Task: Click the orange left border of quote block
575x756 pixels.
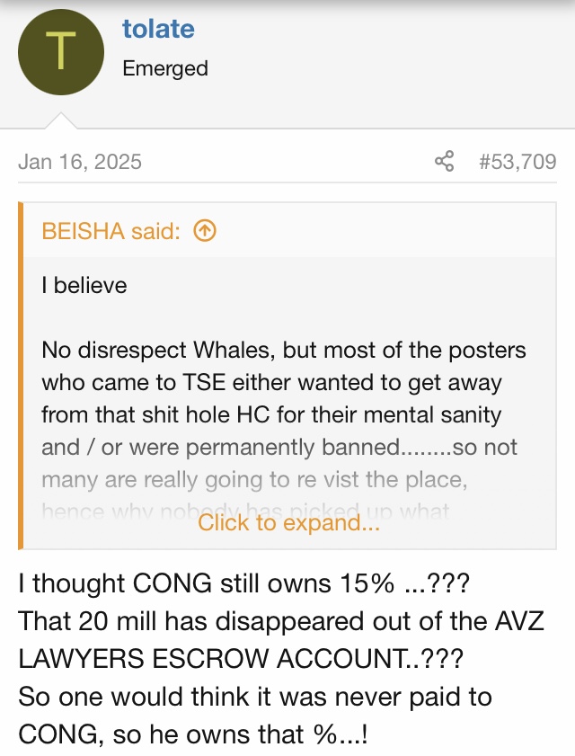Action: (x=21, y=376)
